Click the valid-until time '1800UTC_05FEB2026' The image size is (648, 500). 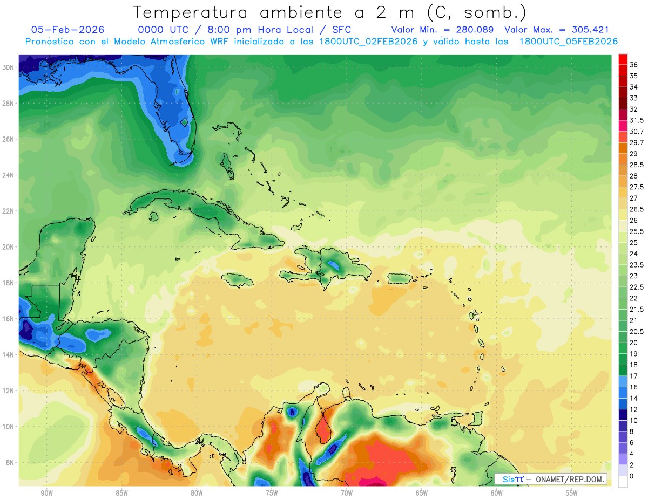pyautogui.click(x=569, y=42)
